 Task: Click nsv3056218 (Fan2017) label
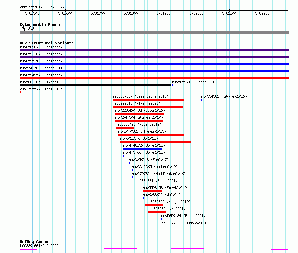(149, 160)
